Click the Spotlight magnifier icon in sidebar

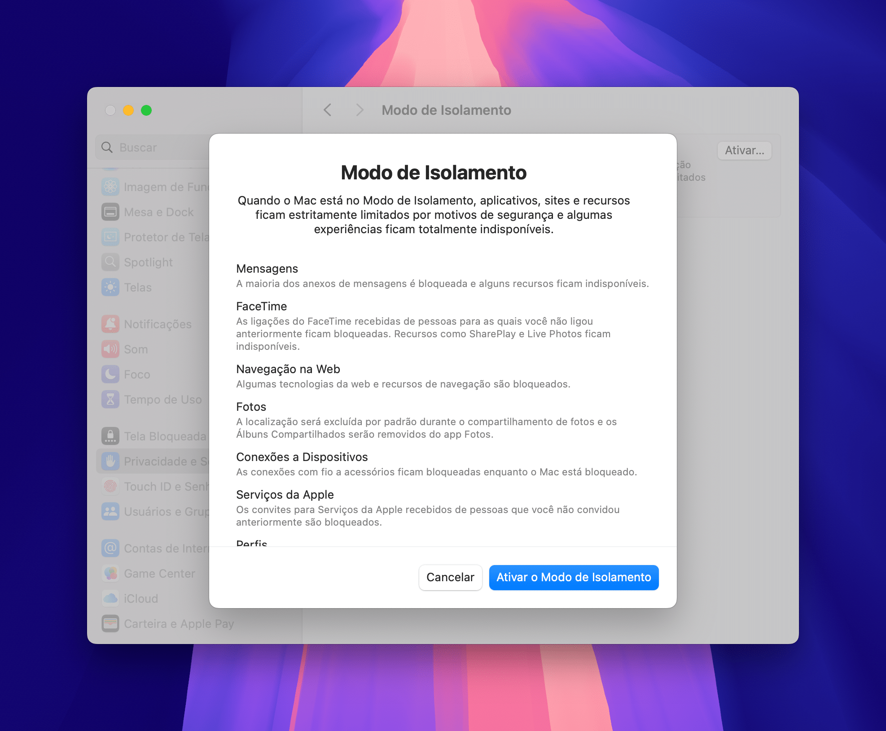point(110,262)
